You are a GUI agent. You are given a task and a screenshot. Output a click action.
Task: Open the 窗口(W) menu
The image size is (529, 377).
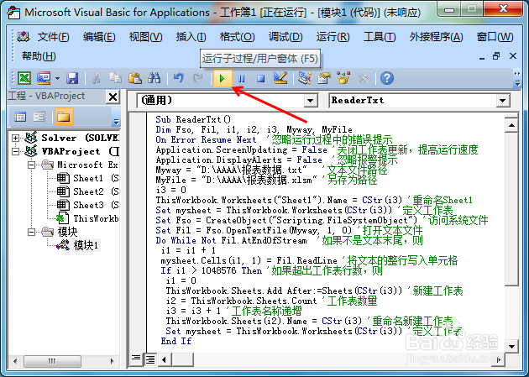click(495, 37)
